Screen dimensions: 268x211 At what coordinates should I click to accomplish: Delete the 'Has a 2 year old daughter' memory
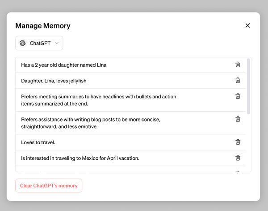pos(238,65)
